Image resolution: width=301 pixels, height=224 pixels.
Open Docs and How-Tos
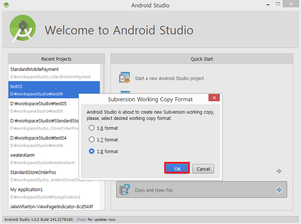pyautogui.click(x=201, y=190)
